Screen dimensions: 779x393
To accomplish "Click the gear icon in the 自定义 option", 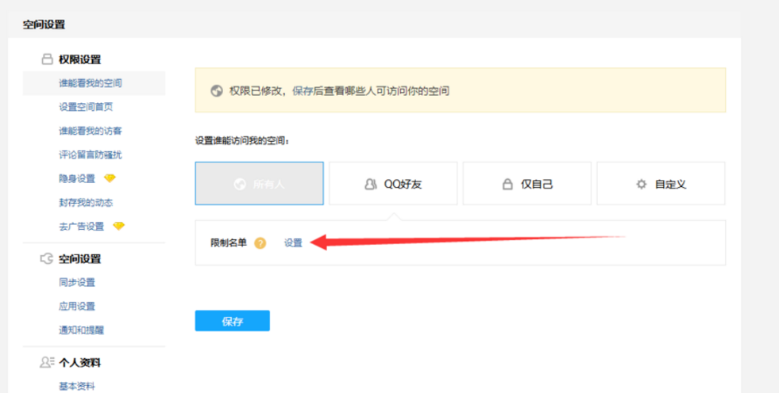I will coord(641,184).
